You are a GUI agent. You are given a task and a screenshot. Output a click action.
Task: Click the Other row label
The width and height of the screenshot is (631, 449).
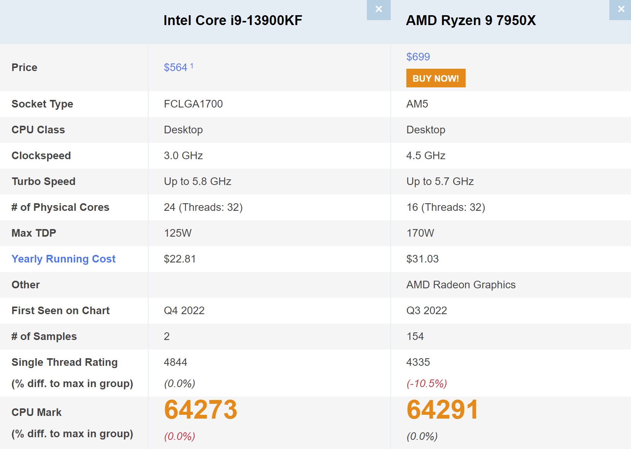pyautogui.click(x=25, y=285)
